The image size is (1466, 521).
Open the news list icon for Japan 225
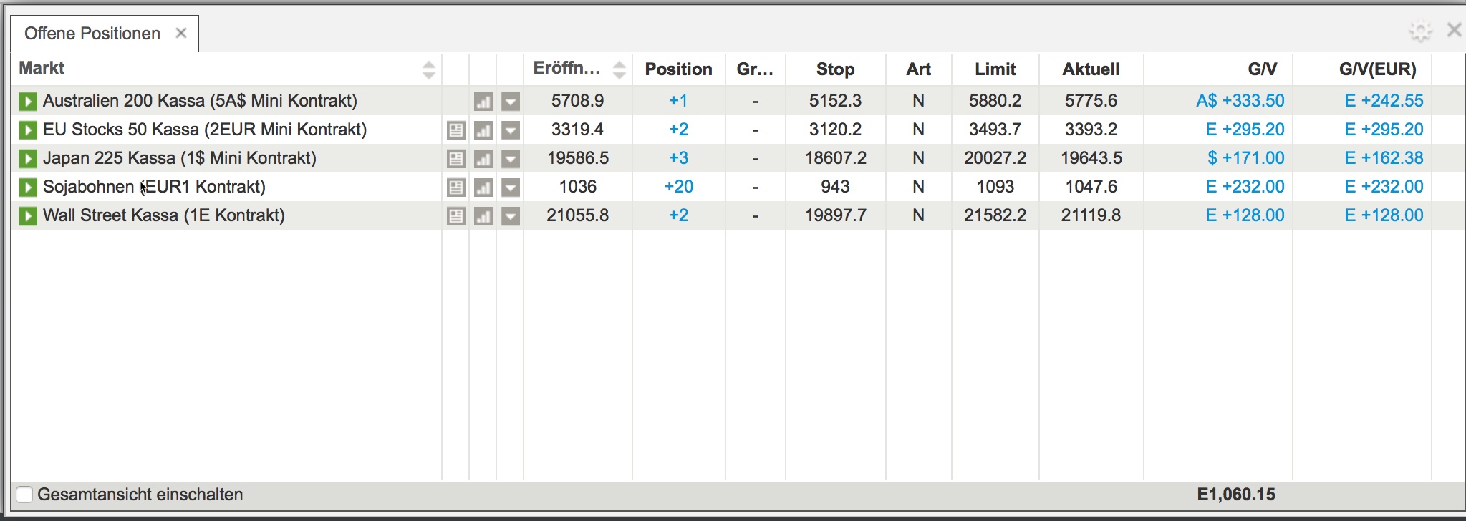pyautogui.click(x=455, y=159)
